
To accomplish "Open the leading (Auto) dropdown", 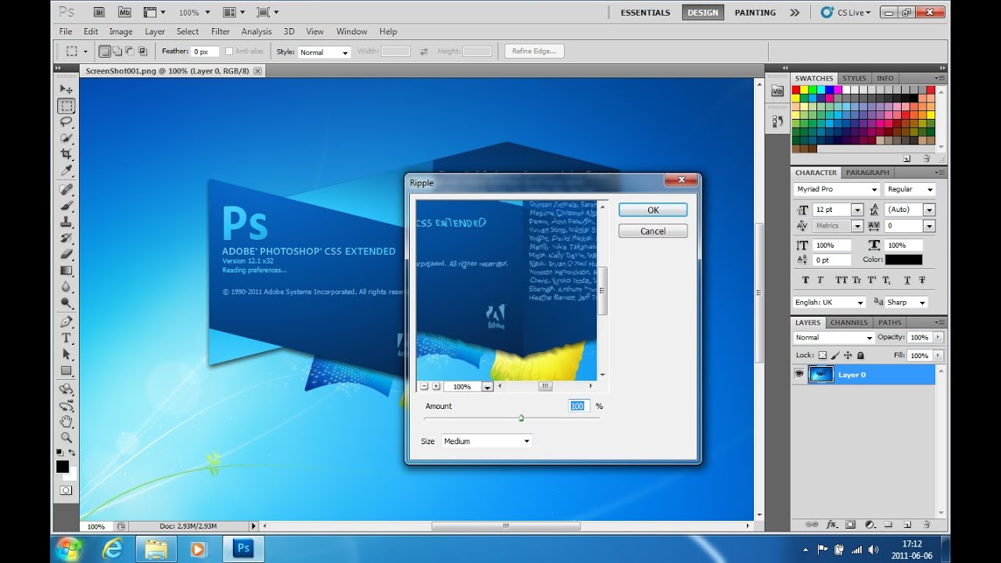I will tap(929, 210).
